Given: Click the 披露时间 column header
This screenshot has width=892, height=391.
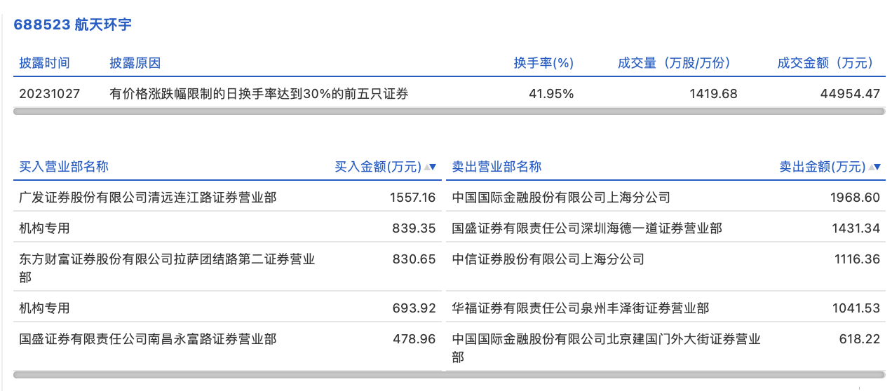Looking at the screenshot, I should tap(44, 63).
